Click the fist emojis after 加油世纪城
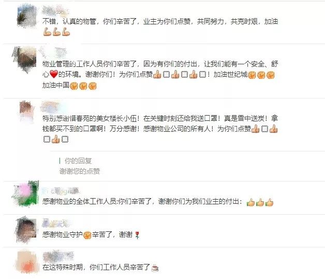Screen dimensions: 325x279 [261, 75]
